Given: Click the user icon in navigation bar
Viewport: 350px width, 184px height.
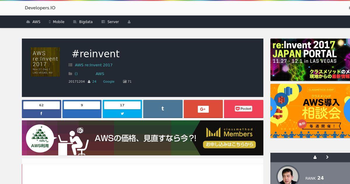Looking at the screenshot, I should click(x=129, y=22).
